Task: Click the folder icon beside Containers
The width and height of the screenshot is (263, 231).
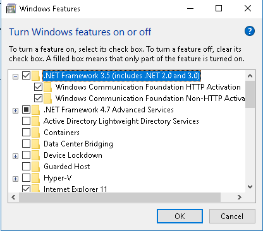Action: [x=36, y=133]
